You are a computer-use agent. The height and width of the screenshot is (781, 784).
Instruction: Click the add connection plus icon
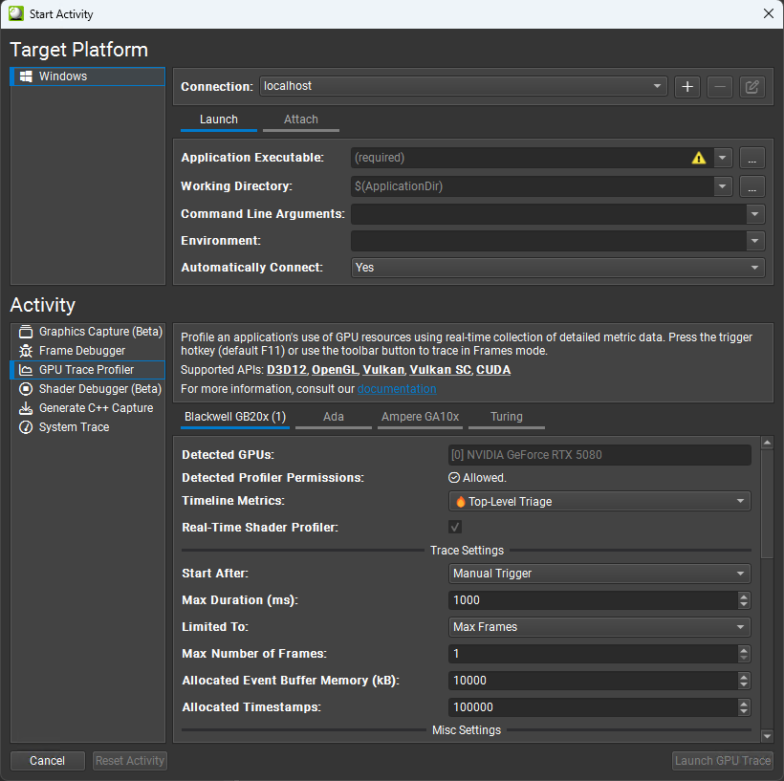tap(686, 87)
